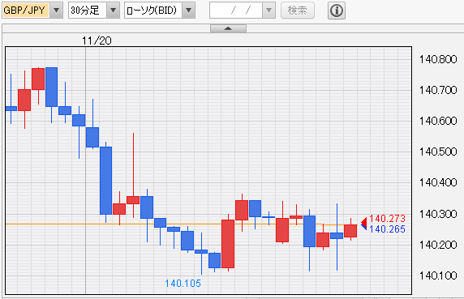Open the 30分足 timeframe dropdown arrow
This screenshot has width=464, height=299.
(113, 11)
